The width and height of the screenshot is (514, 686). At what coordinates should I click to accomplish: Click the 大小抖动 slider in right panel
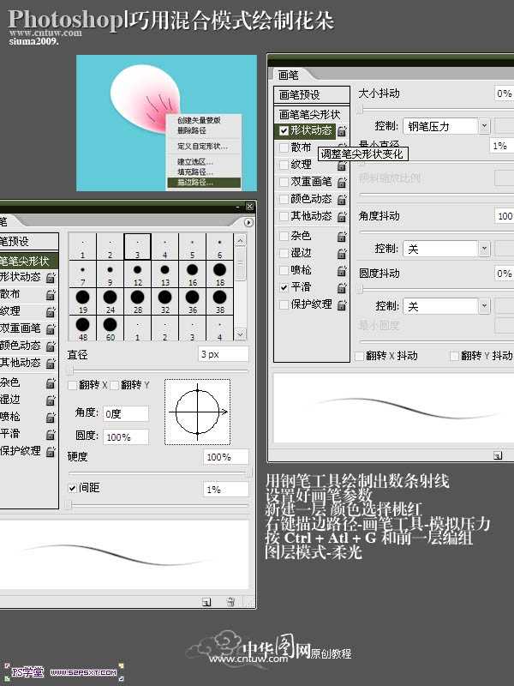click(x=435, y=110)
